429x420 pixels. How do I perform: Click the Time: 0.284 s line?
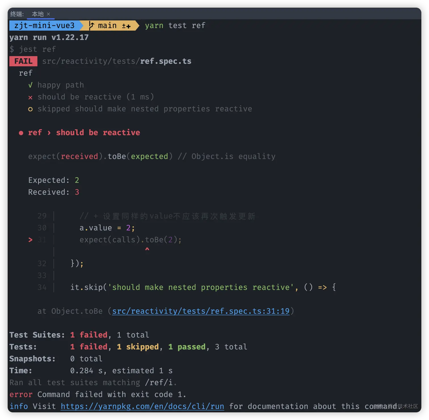[x=91, y=371]
